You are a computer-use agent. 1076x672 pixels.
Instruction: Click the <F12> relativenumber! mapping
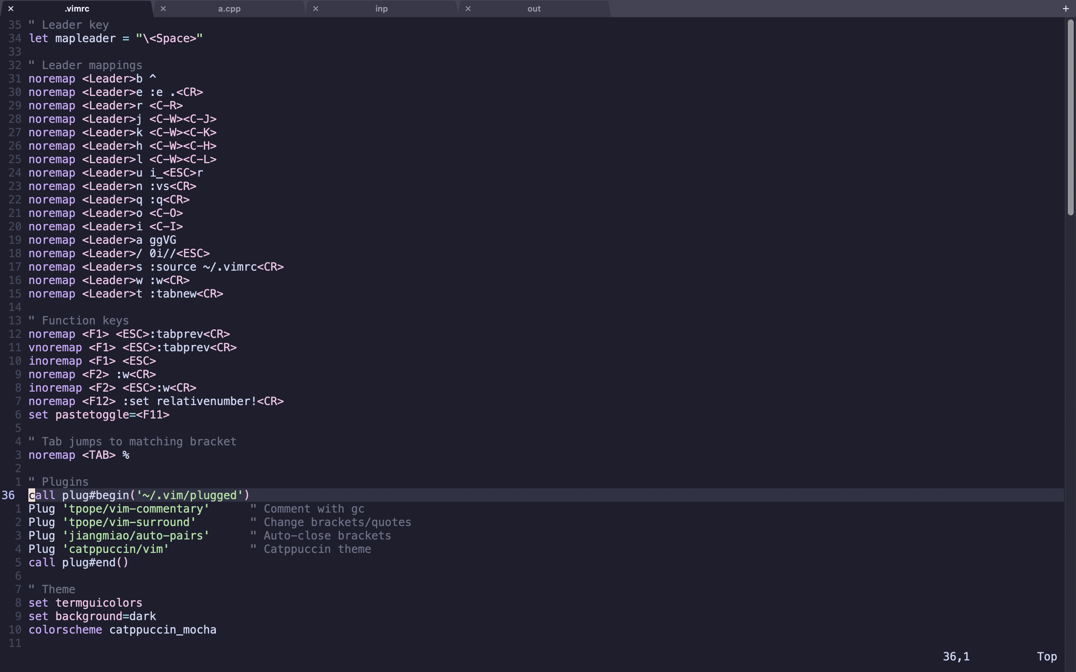point(156,401)
